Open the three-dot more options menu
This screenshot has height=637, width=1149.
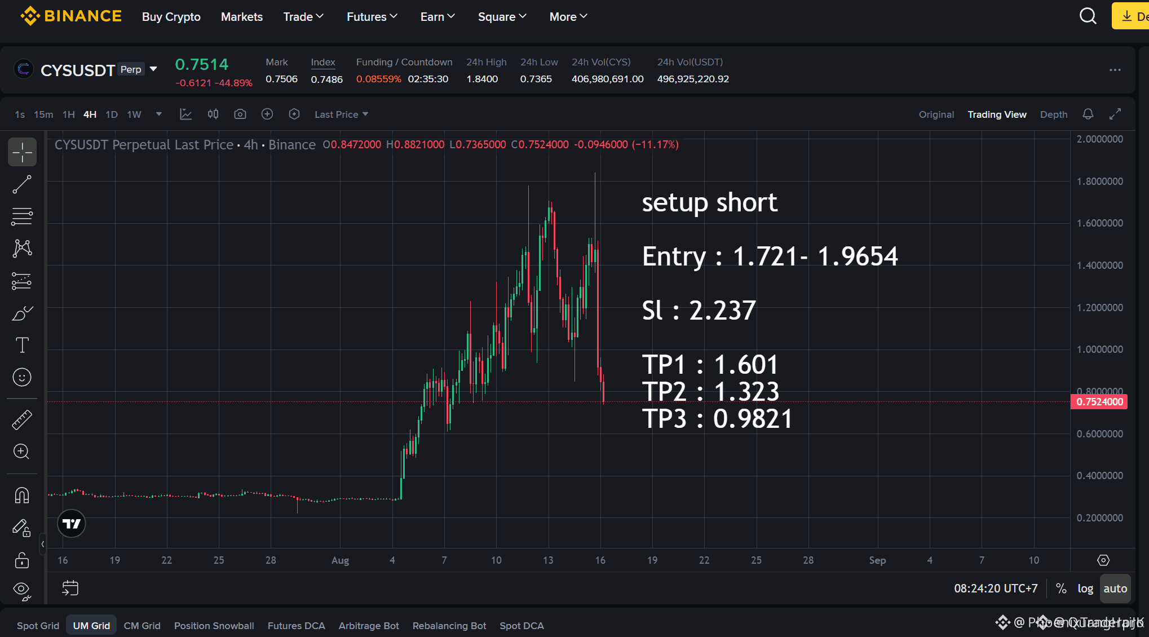pyautogui.click(x=1115, y=70)
